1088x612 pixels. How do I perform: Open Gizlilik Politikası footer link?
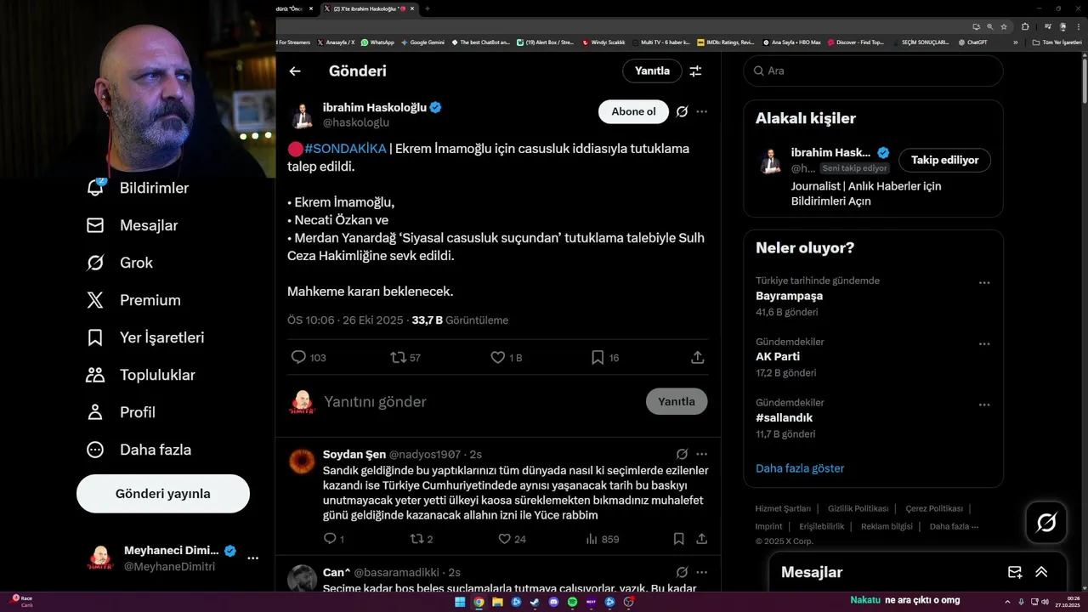858,508
